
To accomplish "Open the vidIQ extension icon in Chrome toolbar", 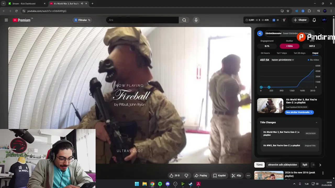I will pyautogui.click(x=303, y=11).
